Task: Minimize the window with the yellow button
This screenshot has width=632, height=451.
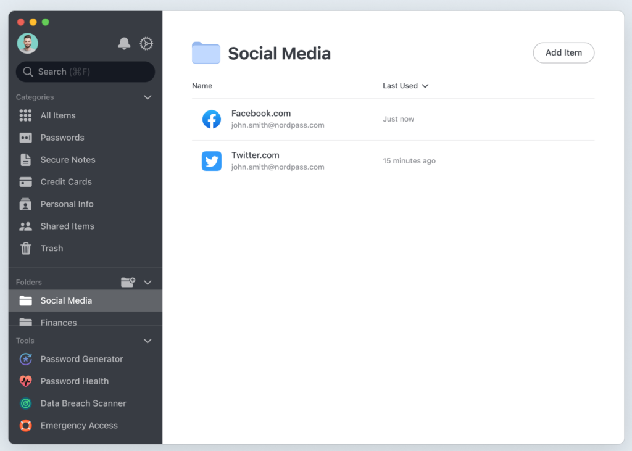Action: [33, 22]
